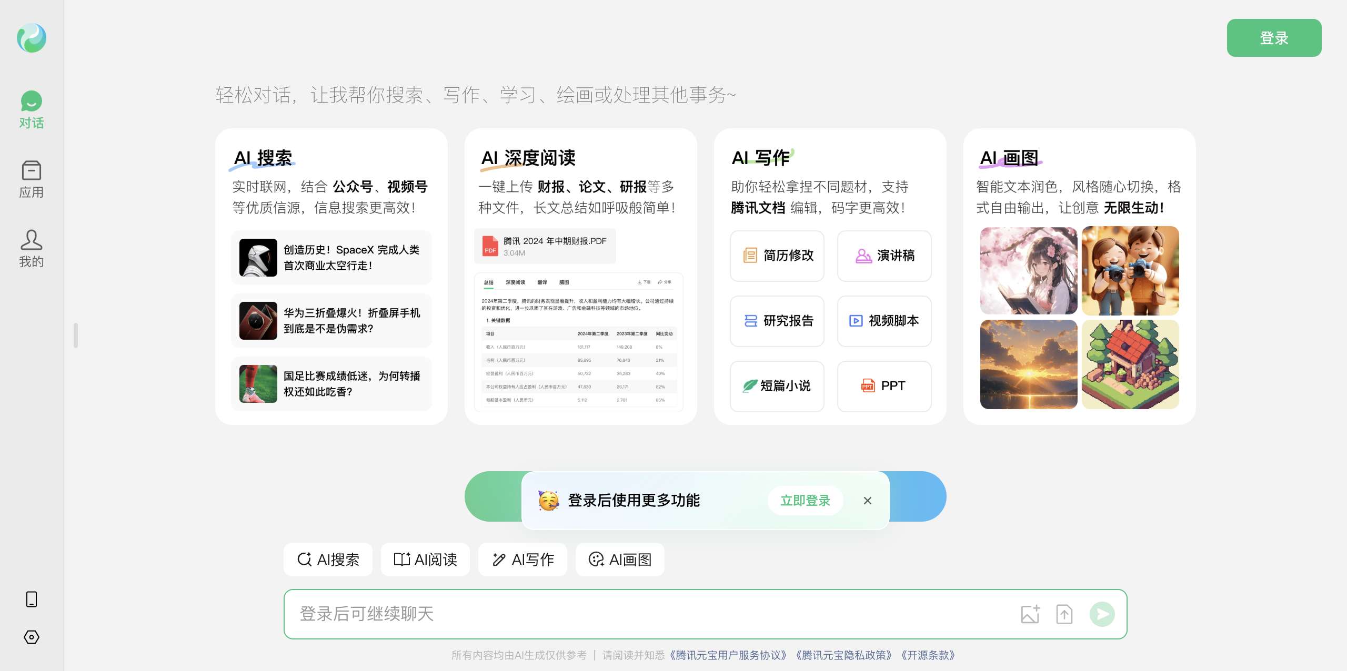Click the add image icon in input box
Screen dimensions: 1347x671
click(1030, 614)
